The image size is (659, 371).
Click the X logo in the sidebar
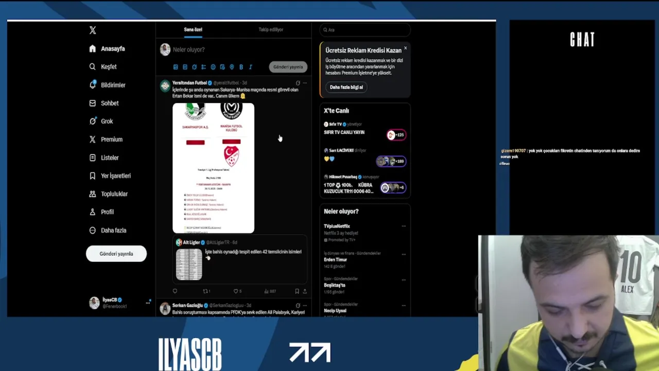93,30
